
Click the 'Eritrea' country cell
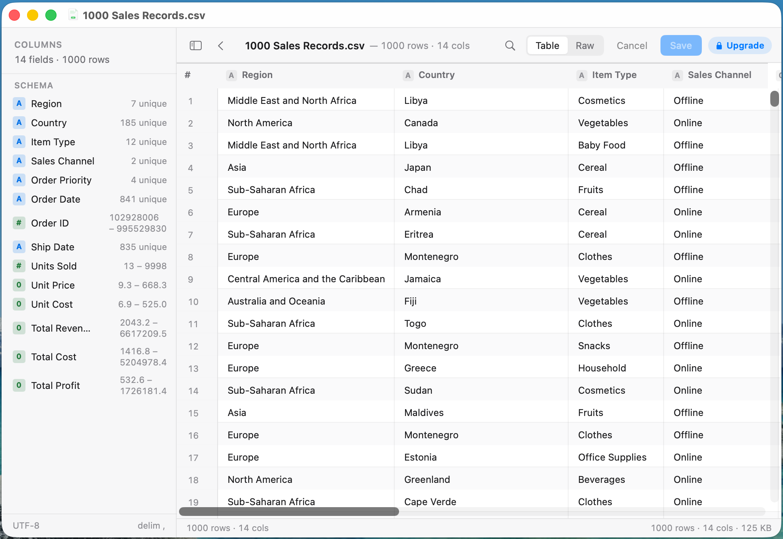tap(481, 234)
